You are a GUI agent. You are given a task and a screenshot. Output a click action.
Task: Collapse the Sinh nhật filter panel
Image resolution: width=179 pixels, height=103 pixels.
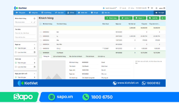[34, 59]
